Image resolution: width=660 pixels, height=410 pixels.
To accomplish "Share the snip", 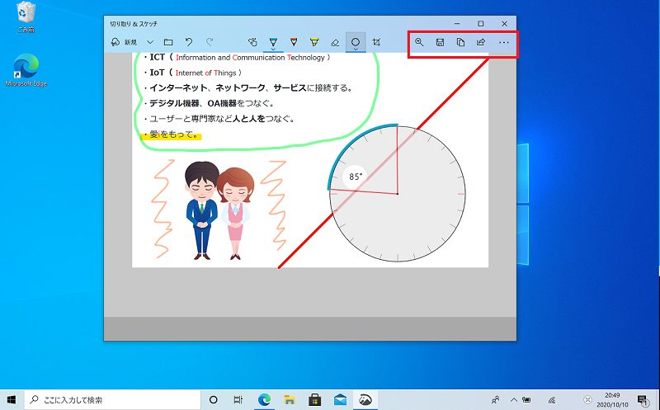I will click(481, 42).
